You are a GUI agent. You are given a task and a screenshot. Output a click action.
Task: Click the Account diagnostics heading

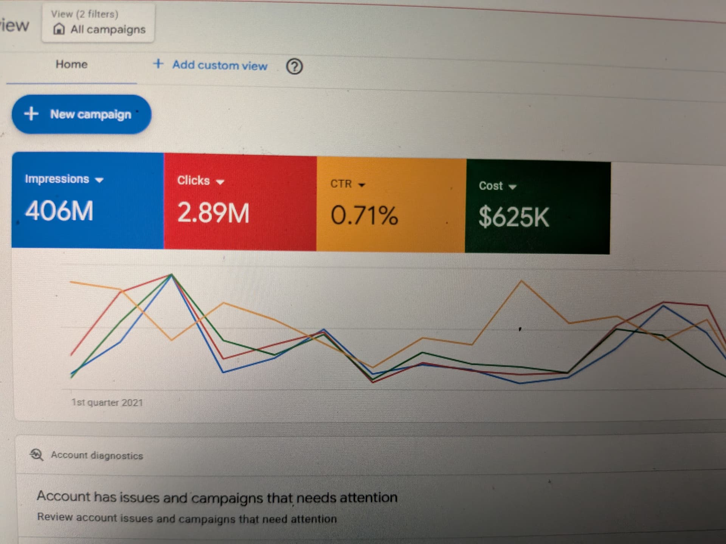pos(97,455)
